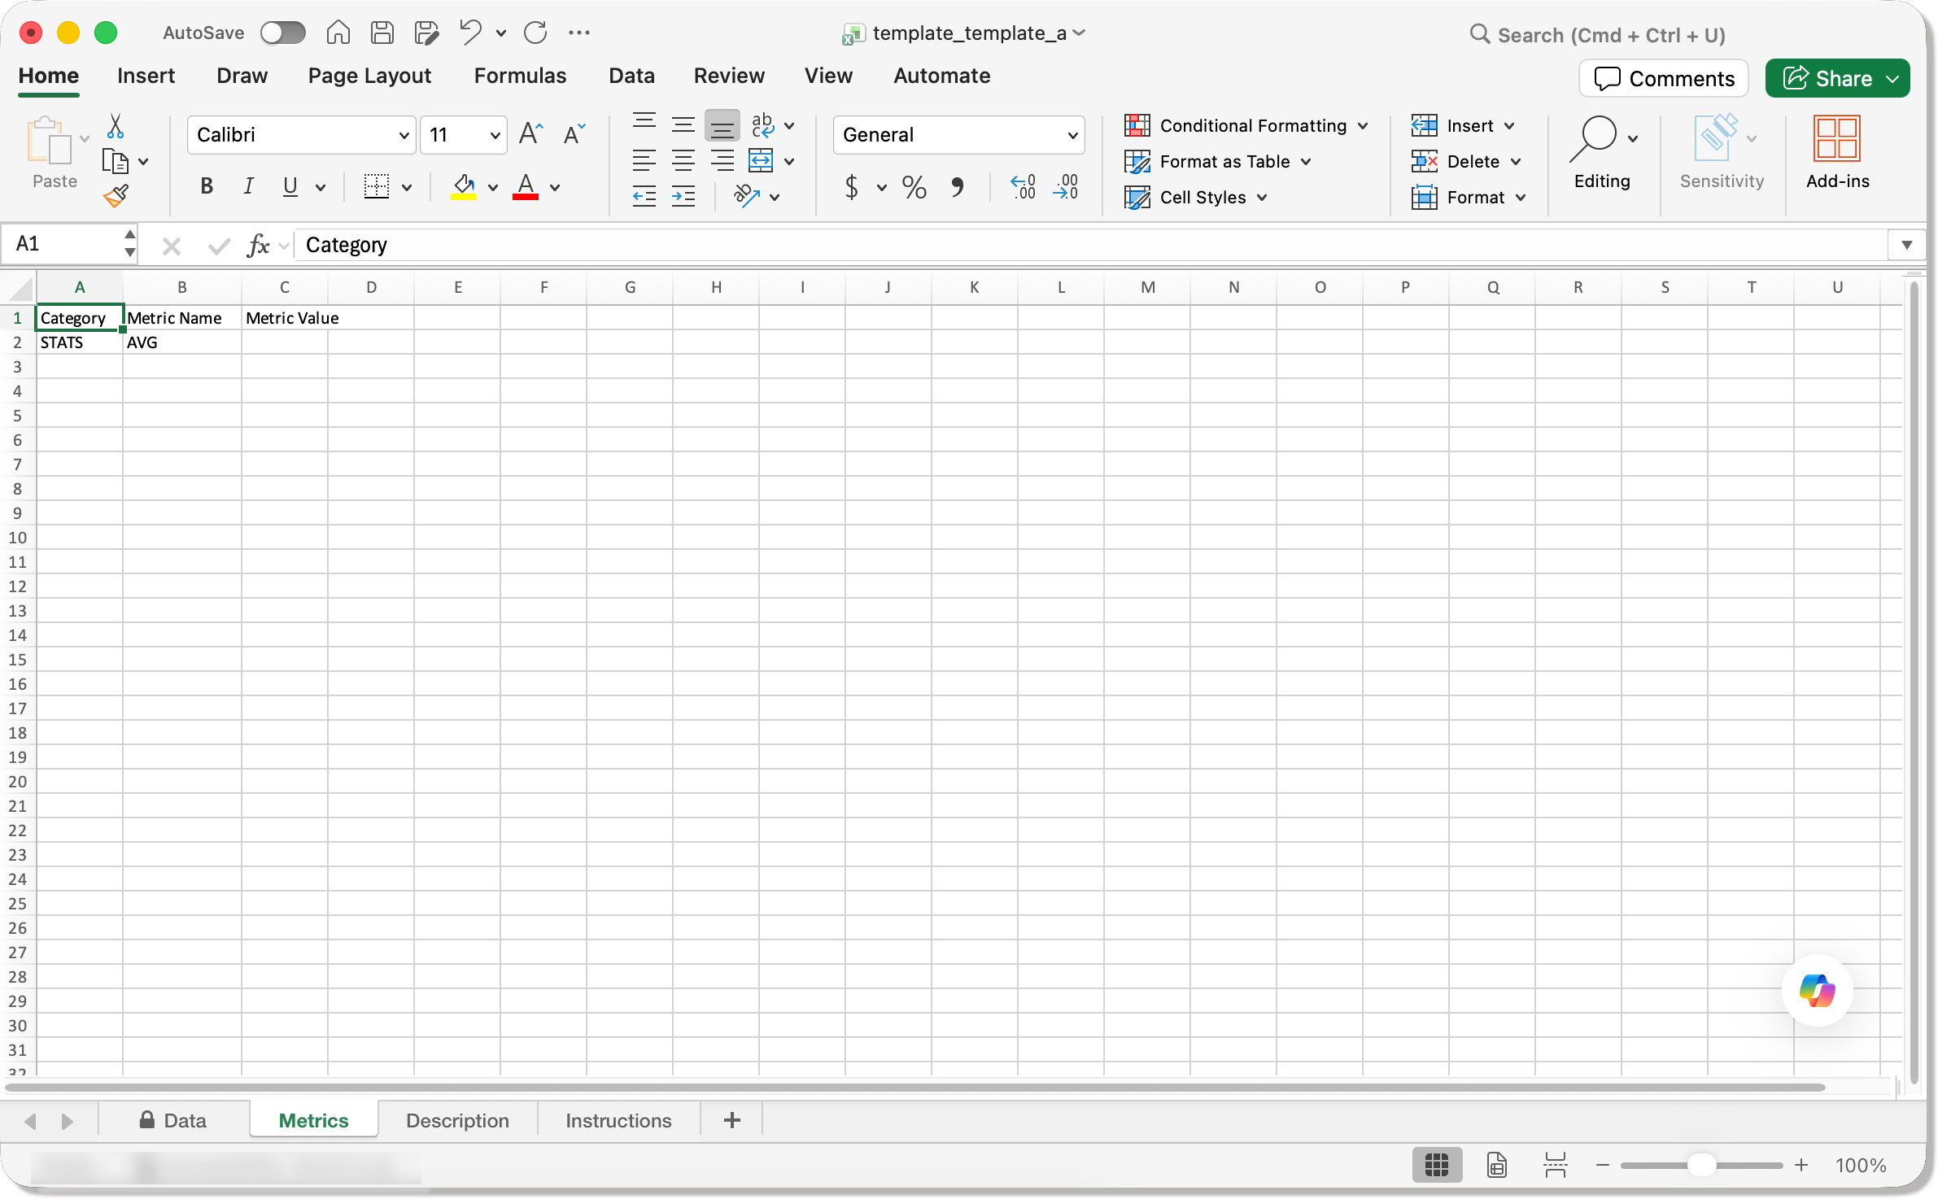This screenshot has width=1938, height=1199.
Task: Increase font size with large A icon
Action: click(530, 134)
